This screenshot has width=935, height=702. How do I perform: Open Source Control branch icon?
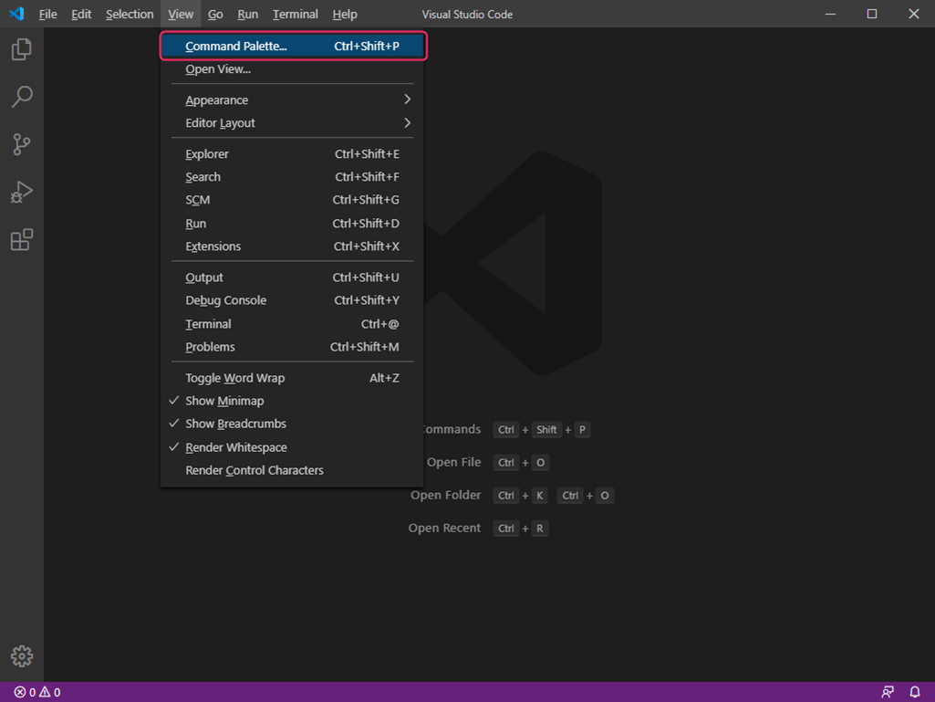pyautogui.click(x=22, y=144)
